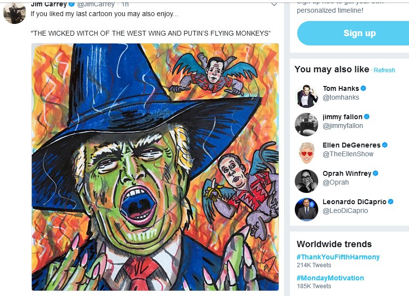The width and height of the screenshot is (409, 296).
Task: Open Tom Hanks' profile picture
Action: 307,96
